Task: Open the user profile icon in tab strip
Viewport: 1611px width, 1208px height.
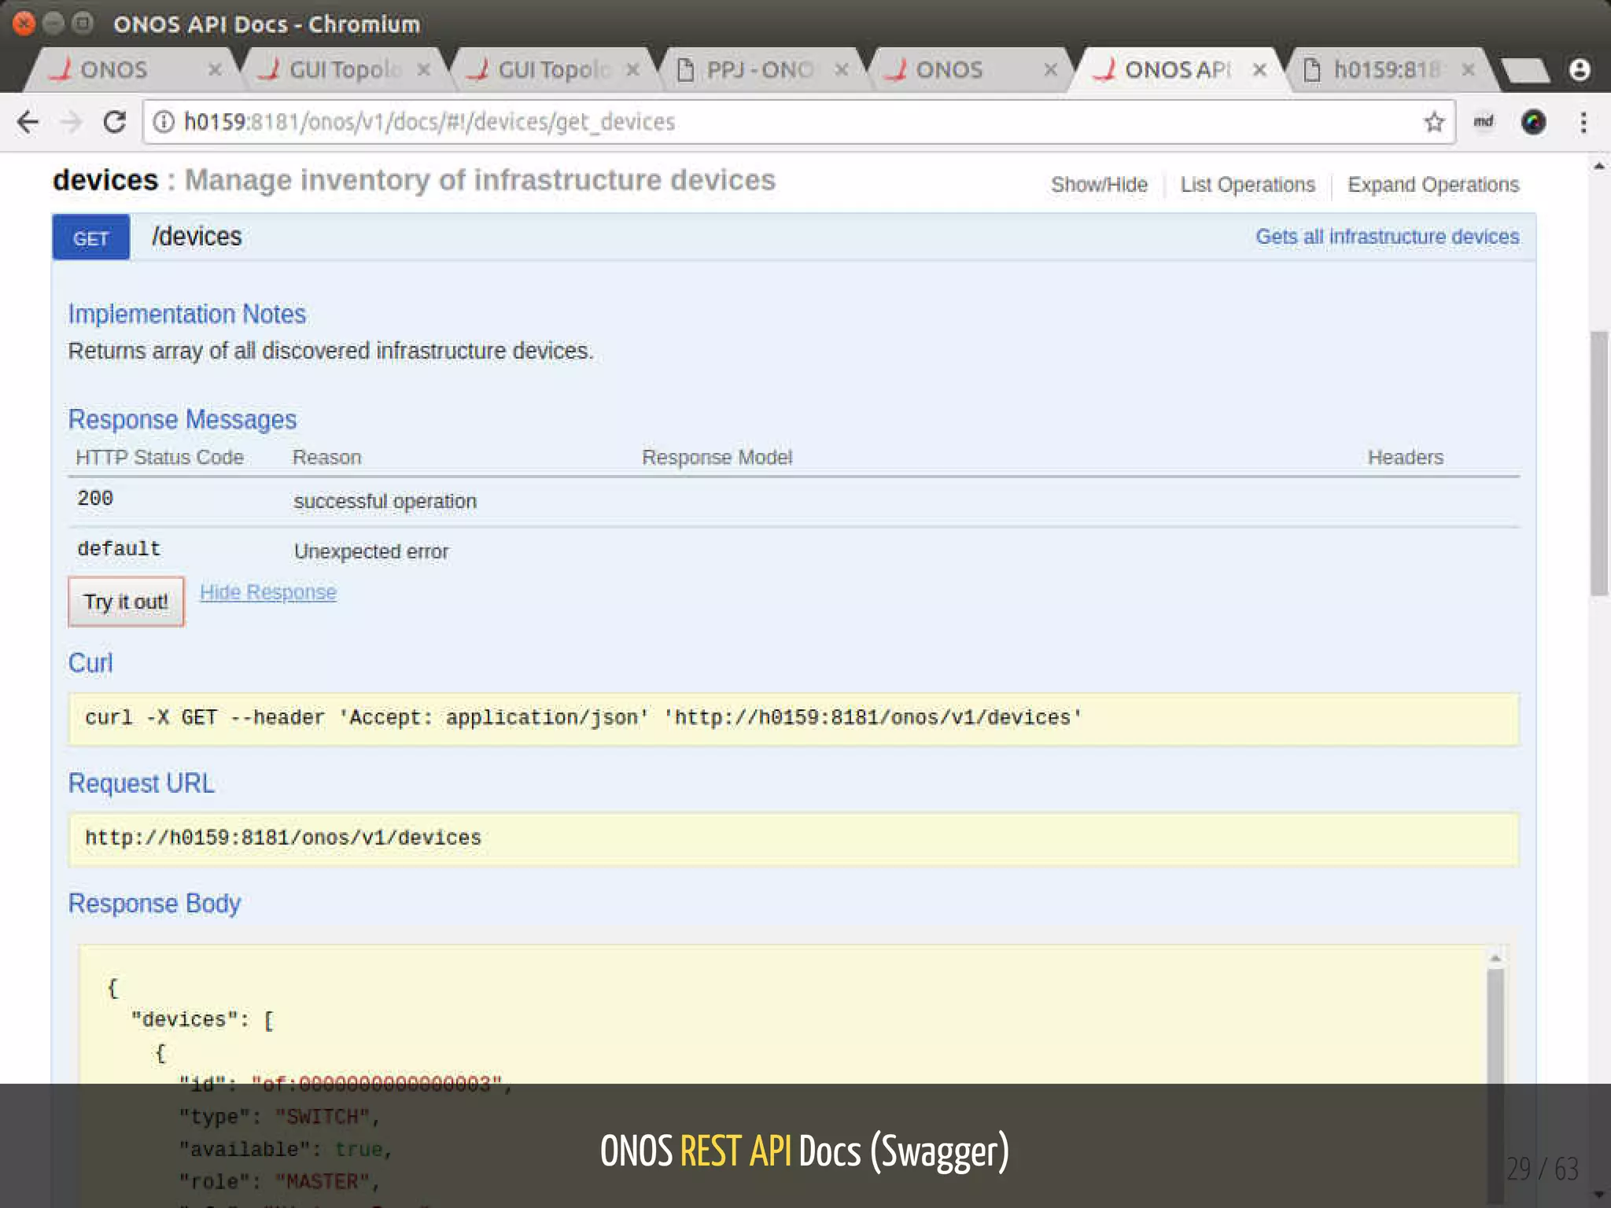Action: click(x=1580, y=70)
